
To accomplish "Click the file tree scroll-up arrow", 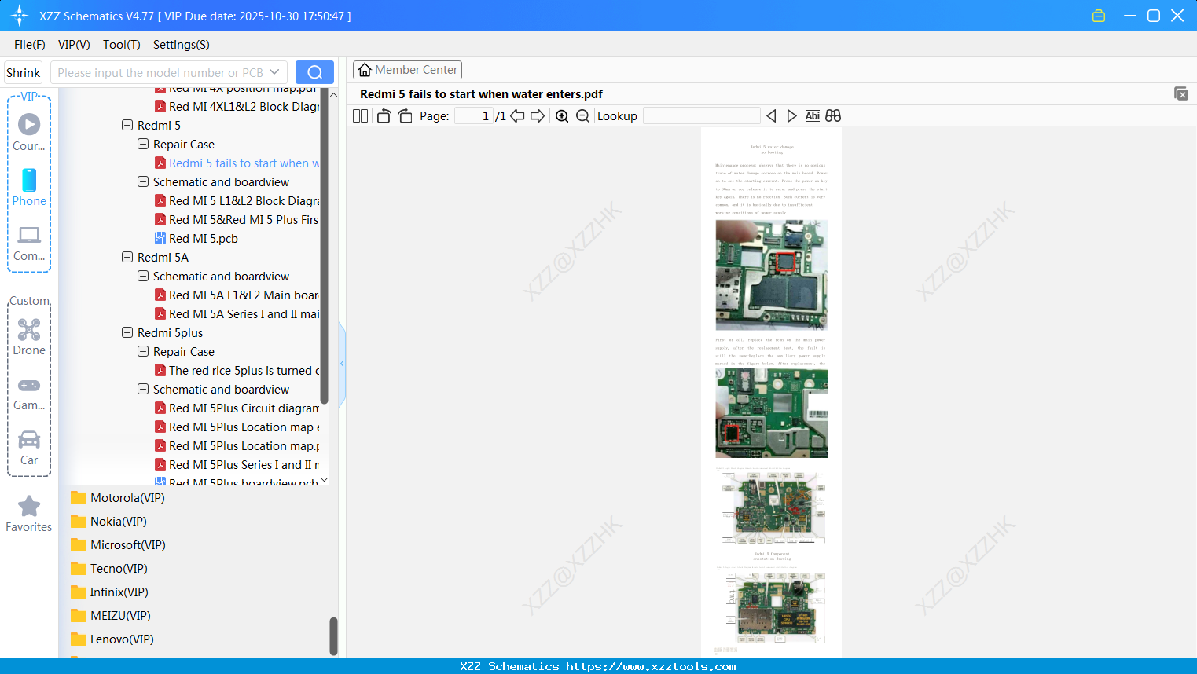I will pyautogui.click(x=333, y=94).
